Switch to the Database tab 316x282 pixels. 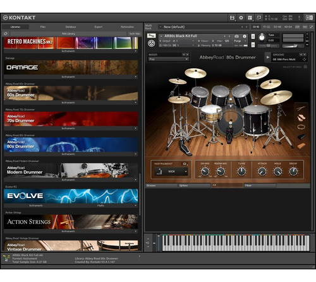pos(71,27)
